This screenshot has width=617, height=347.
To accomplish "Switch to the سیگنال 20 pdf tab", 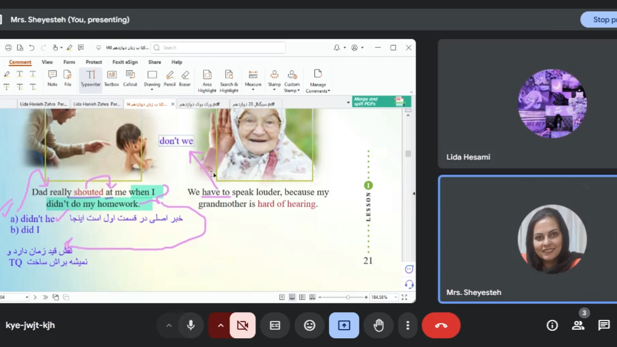I will [254, 104].
